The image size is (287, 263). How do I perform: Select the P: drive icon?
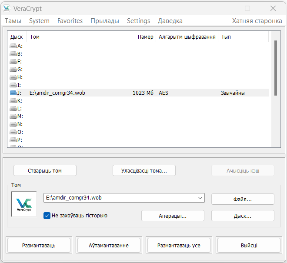pos(13,140)
